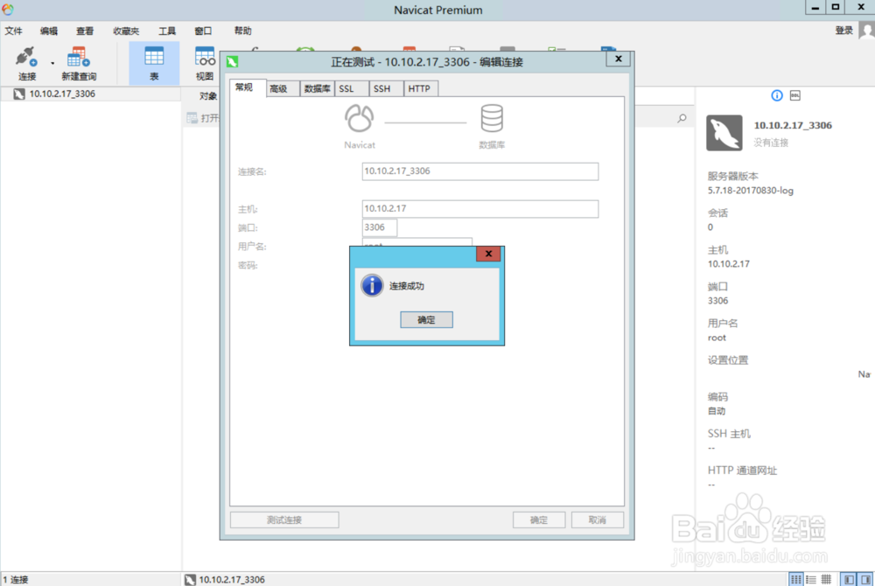Click the 10.10.2.17 value under 主机 in the info panel

click(x=729, y=264)
